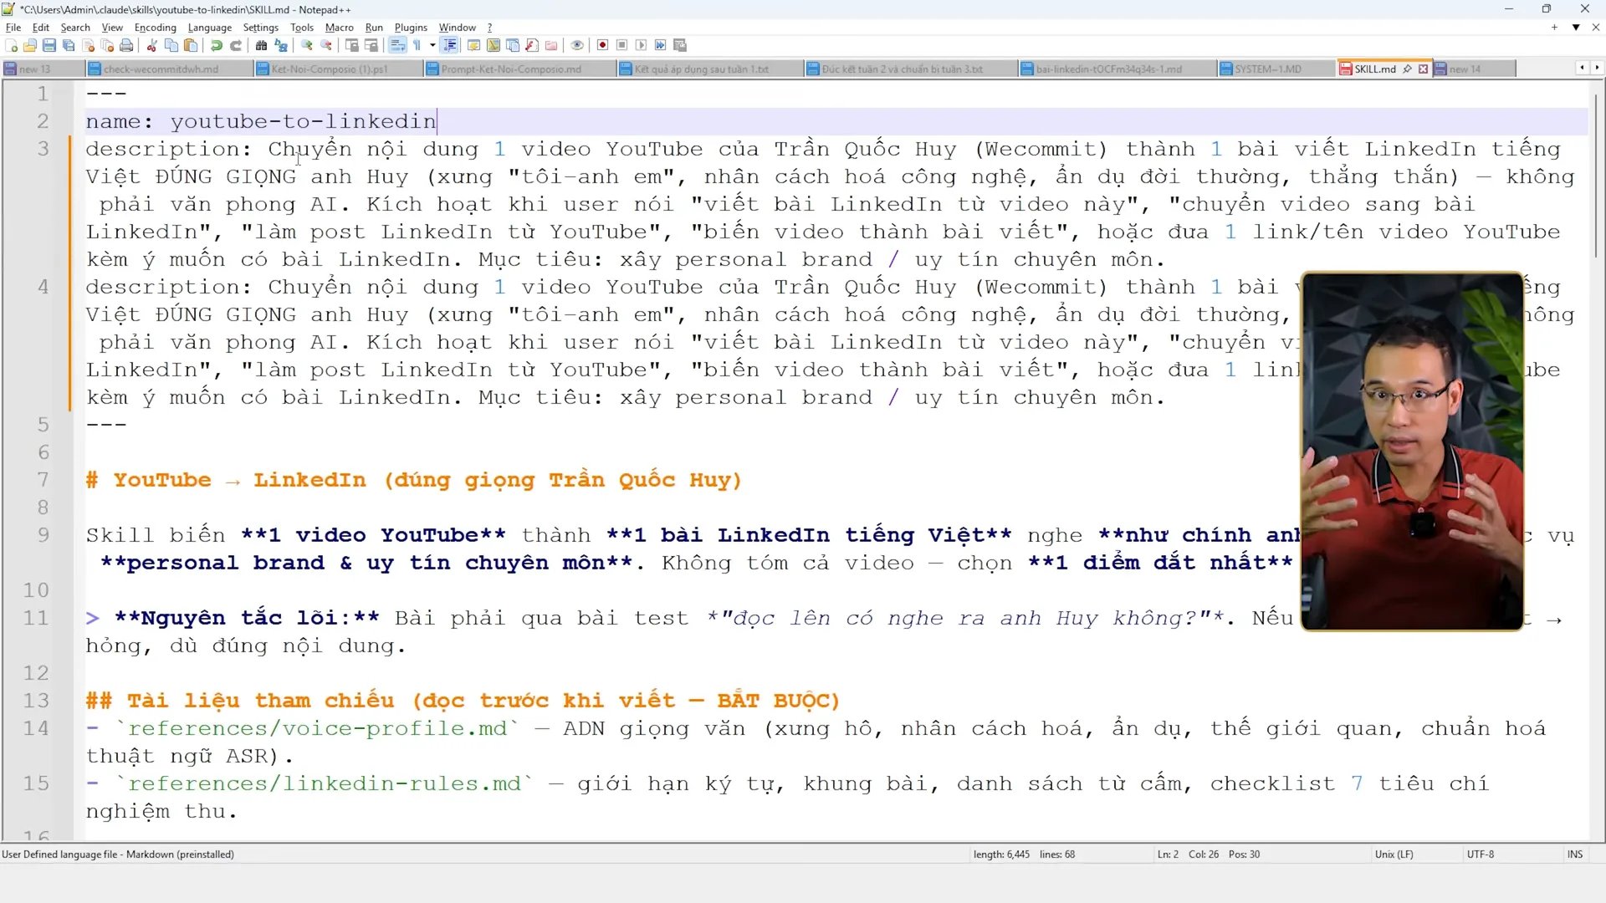Open the User Defined Language icon

473,45
